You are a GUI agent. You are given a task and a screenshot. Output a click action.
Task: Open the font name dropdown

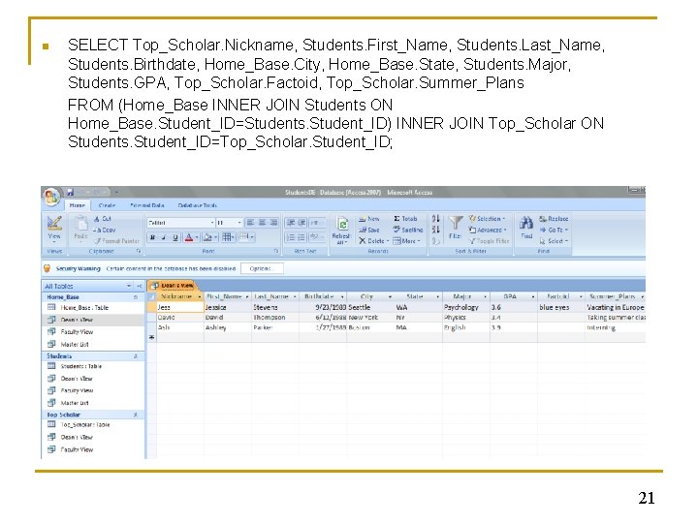point(212,223)
